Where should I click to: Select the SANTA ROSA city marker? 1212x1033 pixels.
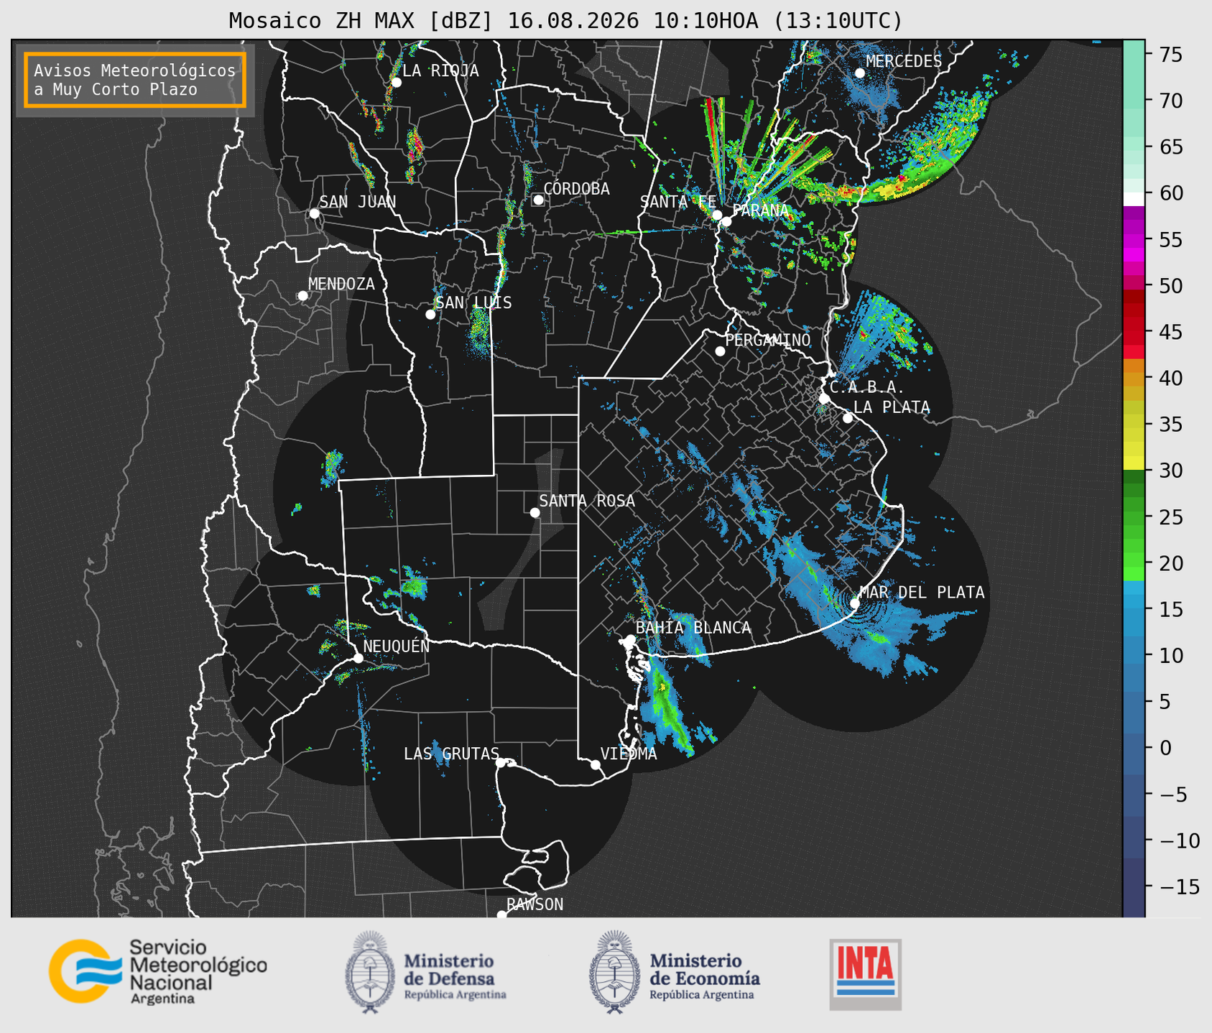(x=535, y=512)
